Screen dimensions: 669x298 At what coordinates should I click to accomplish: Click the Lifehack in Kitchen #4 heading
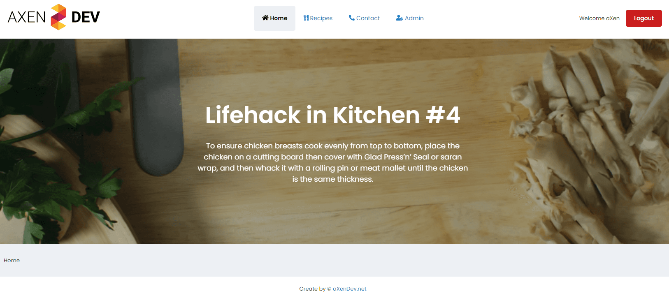point(332,115)
